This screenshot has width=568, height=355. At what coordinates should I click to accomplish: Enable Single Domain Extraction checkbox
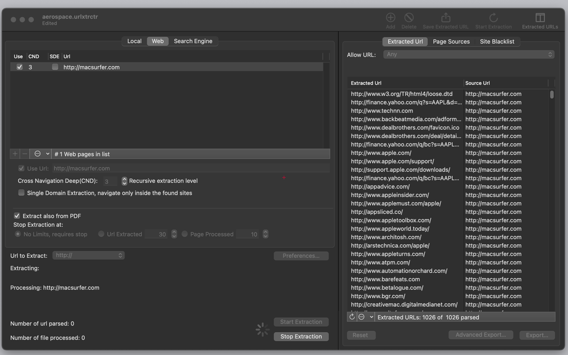point(21,193)
